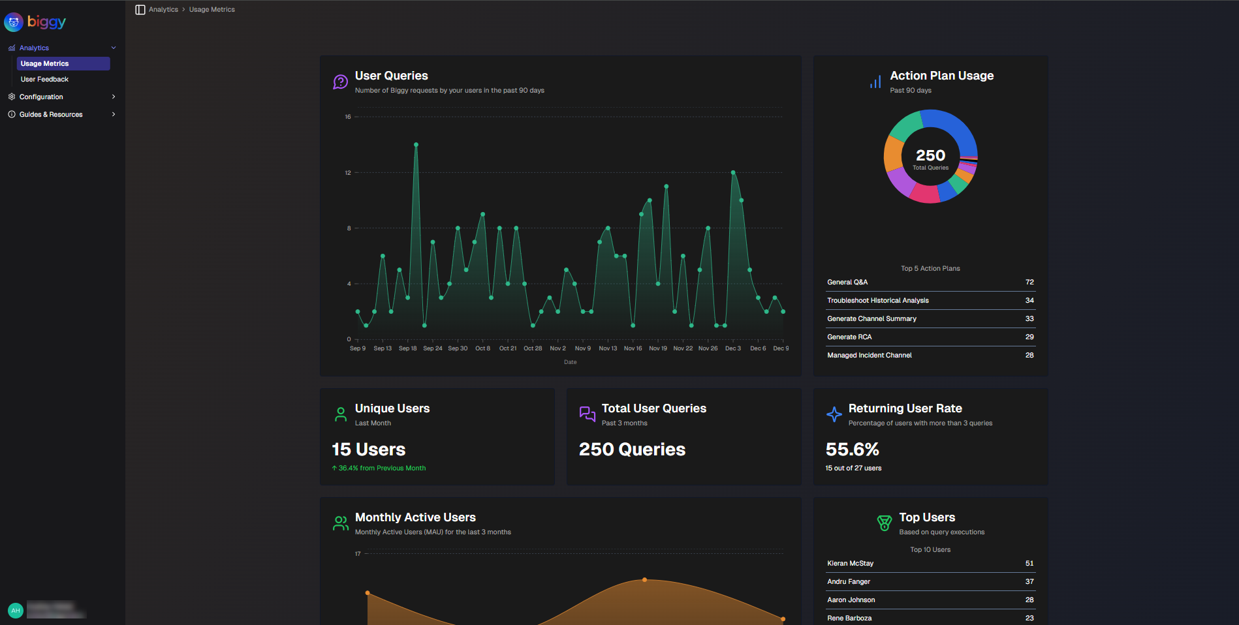Click Analytics in the breadcrumb trail

[163, 9]
